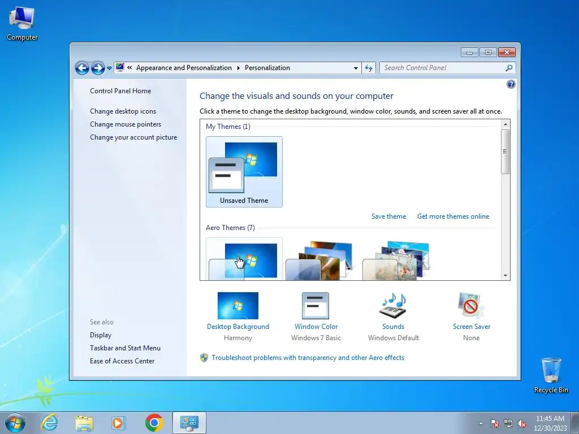The height and width of the screenshot is (434, 579).
Task: Click the shield icon beside Troubleshoot link
Action: click(204, 358)
